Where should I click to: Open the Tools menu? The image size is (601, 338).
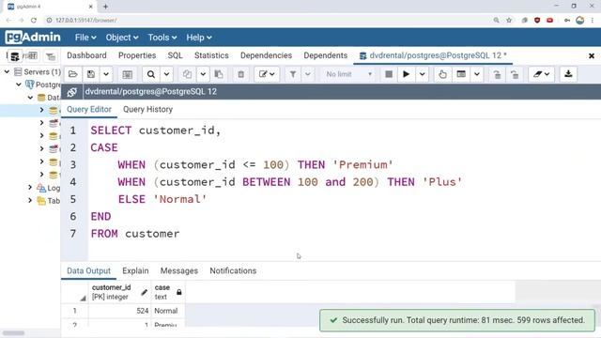[162, 38]
